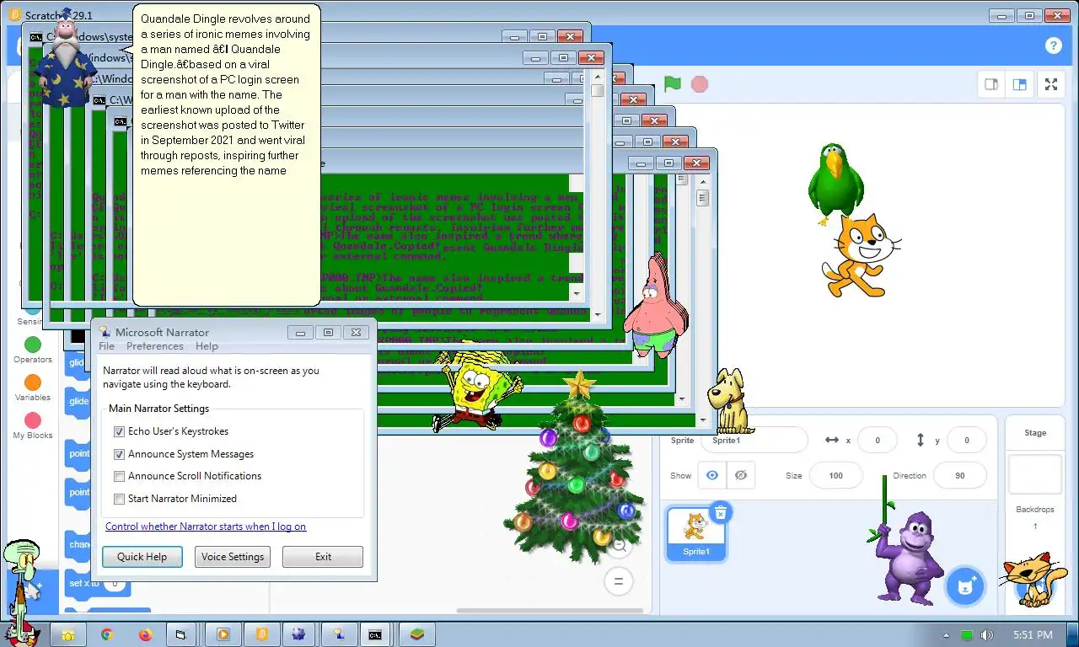The image size is (1079, 647).
Task: Open Firefox from taskbar
Action: (x=145, y=634)
